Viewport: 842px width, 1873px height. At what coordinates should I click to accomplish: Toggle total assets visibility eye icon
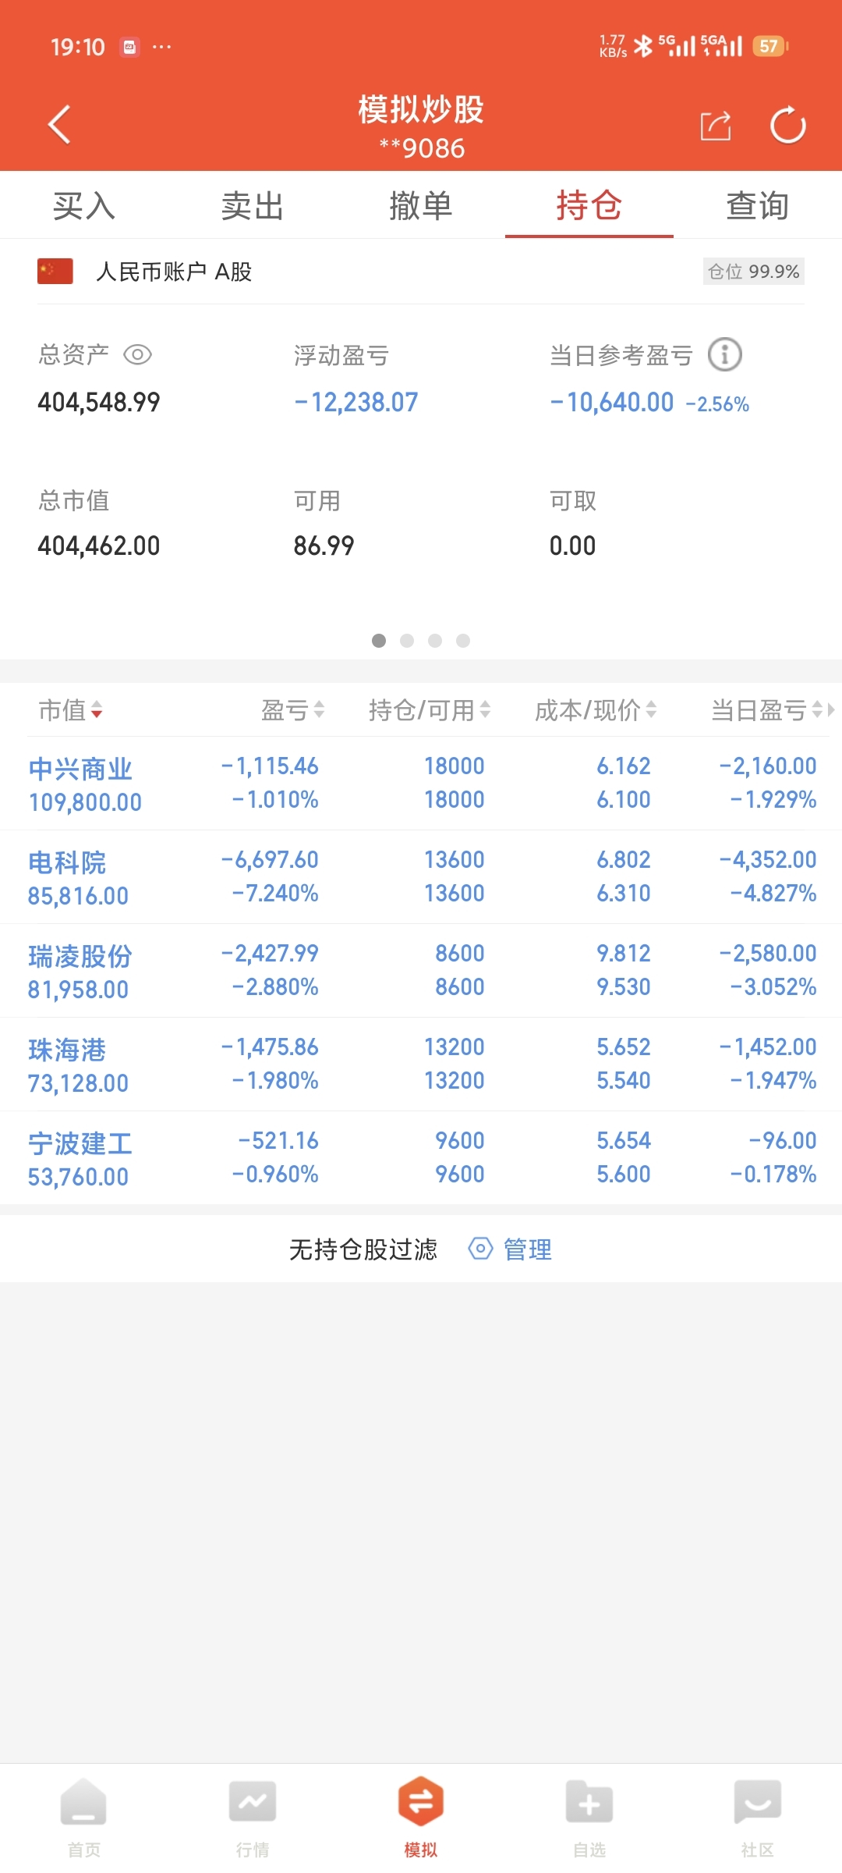(138, 355)
